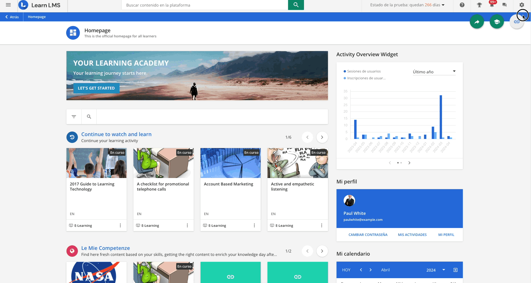The width and height of the screenshot is (531, 283).
Task: Go to next page of Le Mie Competenze
Action: pyautogui.click(x=322, y=251)
